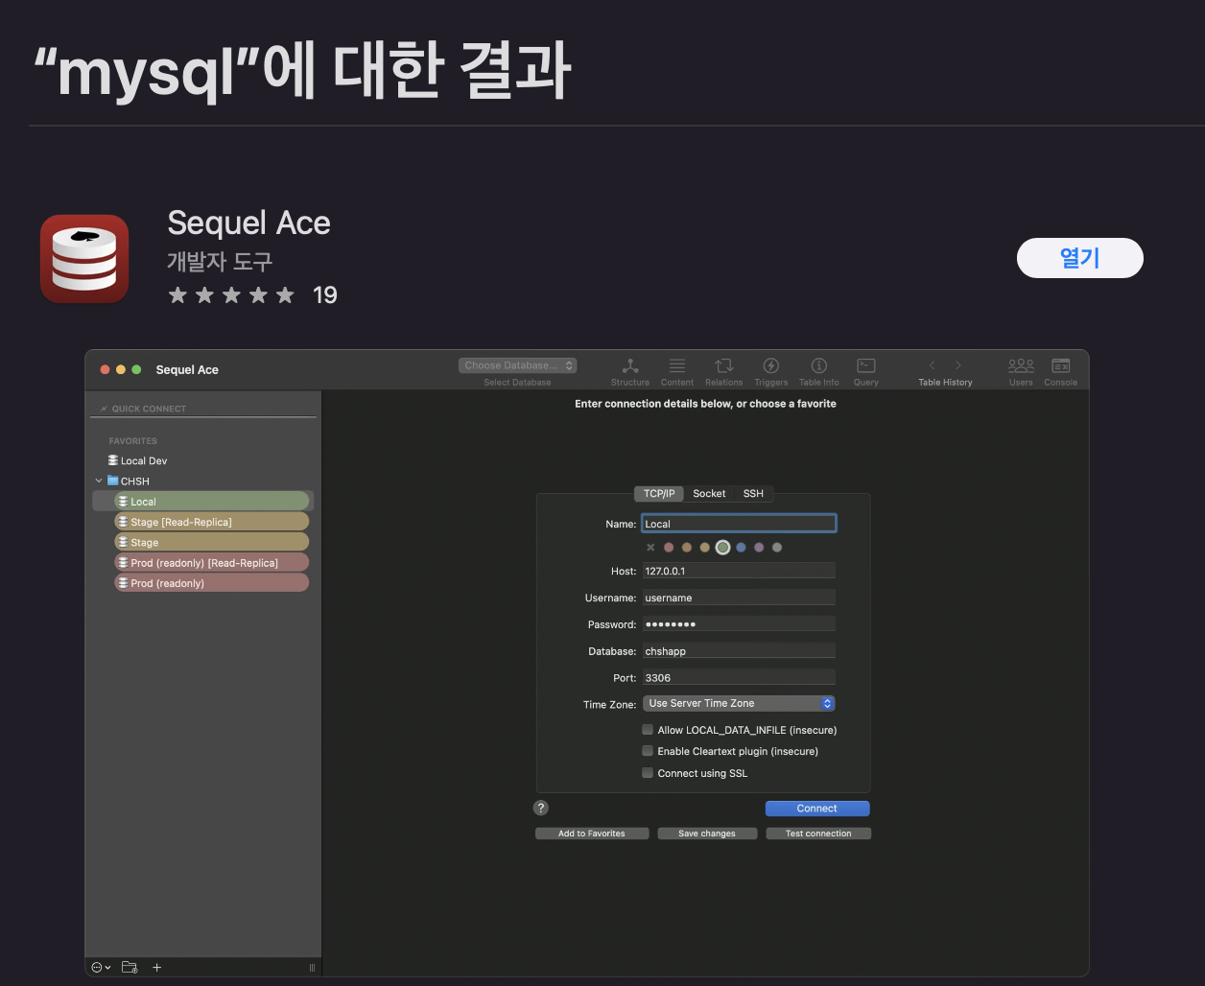Add a new favorites folder
The height and width of the screenshot is (986, 1205).
tap(130, 968)
